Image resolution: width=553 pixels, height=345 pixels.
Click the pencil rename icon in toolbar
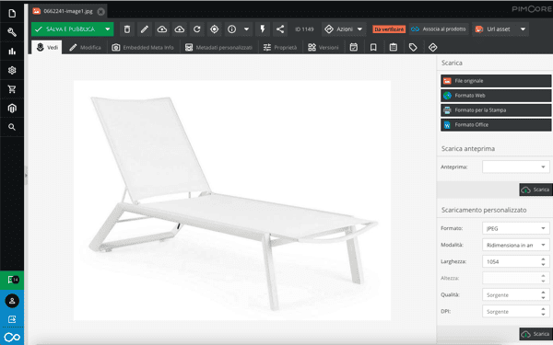click(145, 29)
